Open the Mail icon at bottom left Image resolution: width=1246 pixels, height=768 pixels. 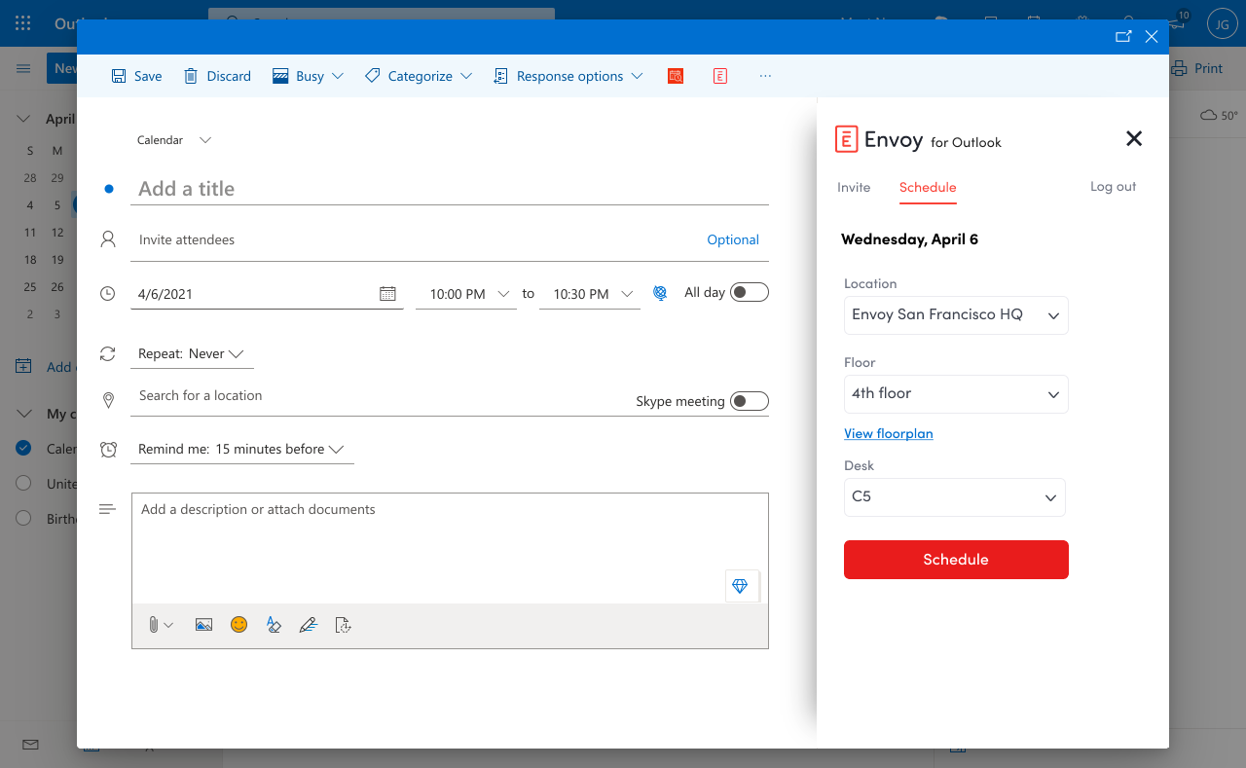click(30, 745)
